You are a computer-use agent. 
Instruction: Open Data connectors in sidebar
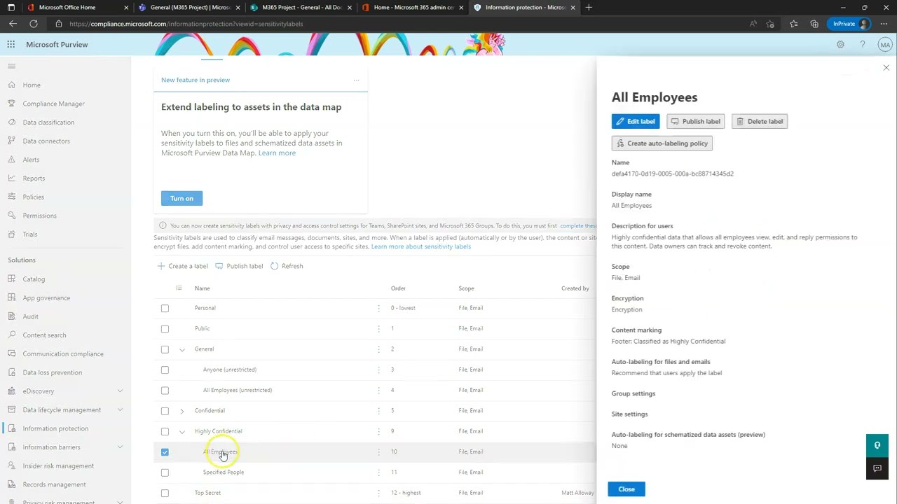(46, 141)
